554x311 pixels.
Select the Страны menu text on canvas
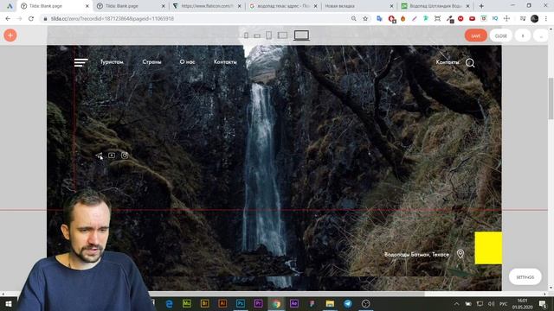coord(151,62)
